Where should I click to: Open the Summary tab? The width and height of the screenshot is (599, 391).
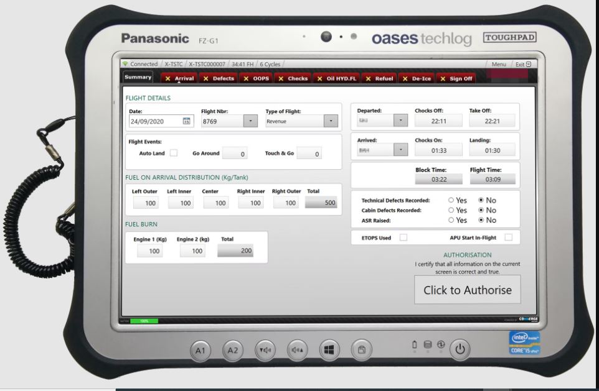click(x=138, y=77)
